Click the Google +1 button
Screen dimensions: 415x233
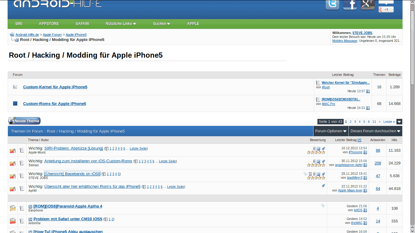click(x=386, y=9)
